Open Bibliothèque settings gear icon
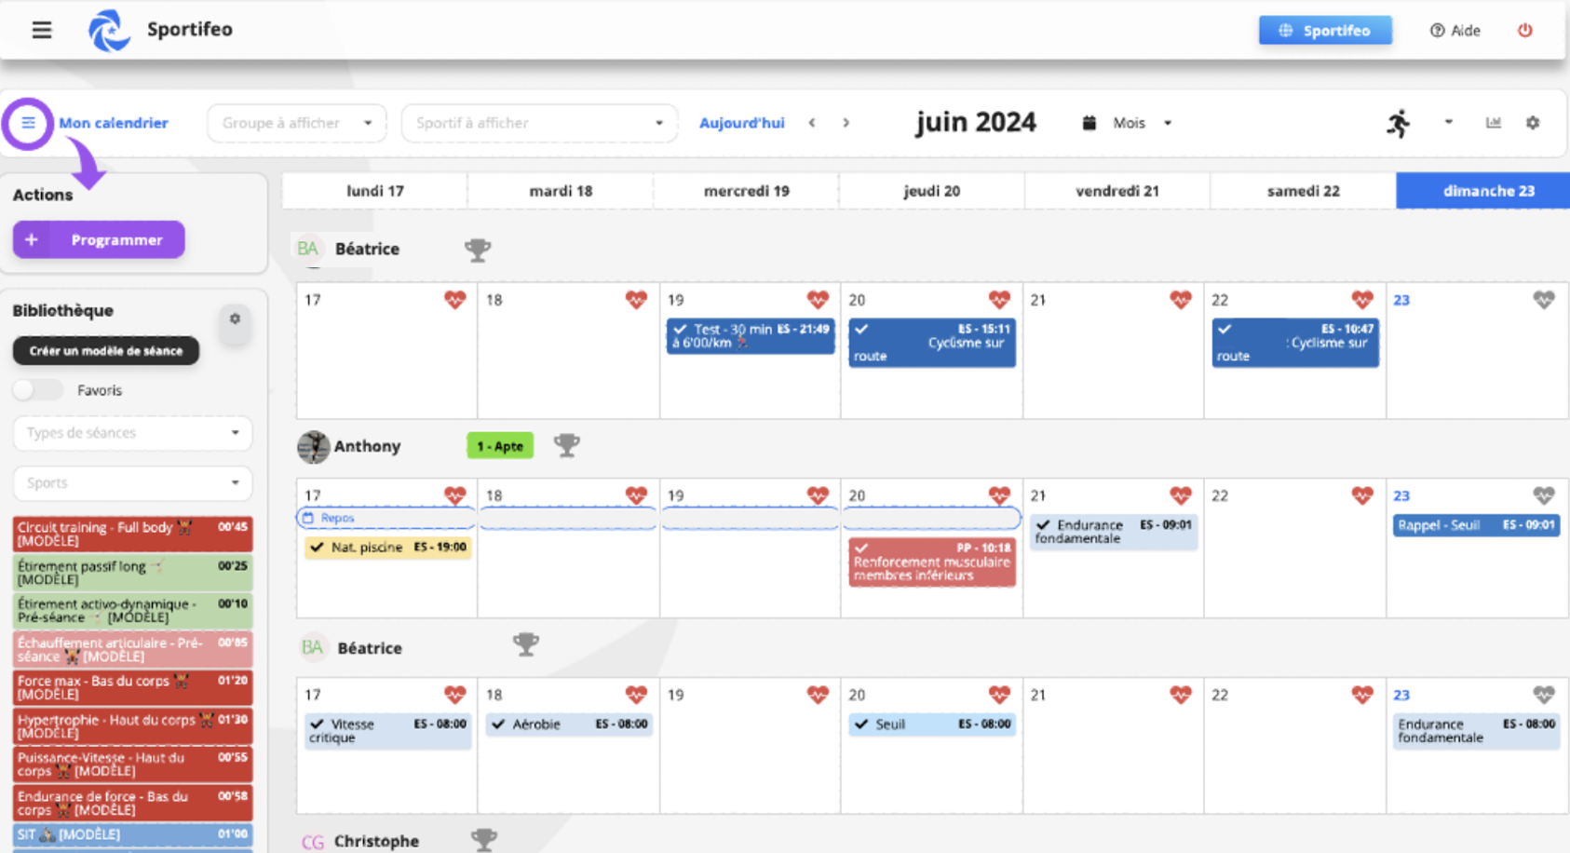 (x=235, y=318)
